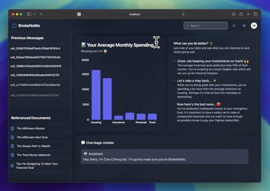Open Safari downloads icon
This screenshot has height=191, width=270.
pos(234,14)
